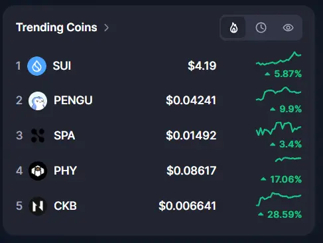Expand Trending Coins via chevron arrow
The height and width of the screenshot is (243, 323).
pyautogui.click(x=106, y=28)
